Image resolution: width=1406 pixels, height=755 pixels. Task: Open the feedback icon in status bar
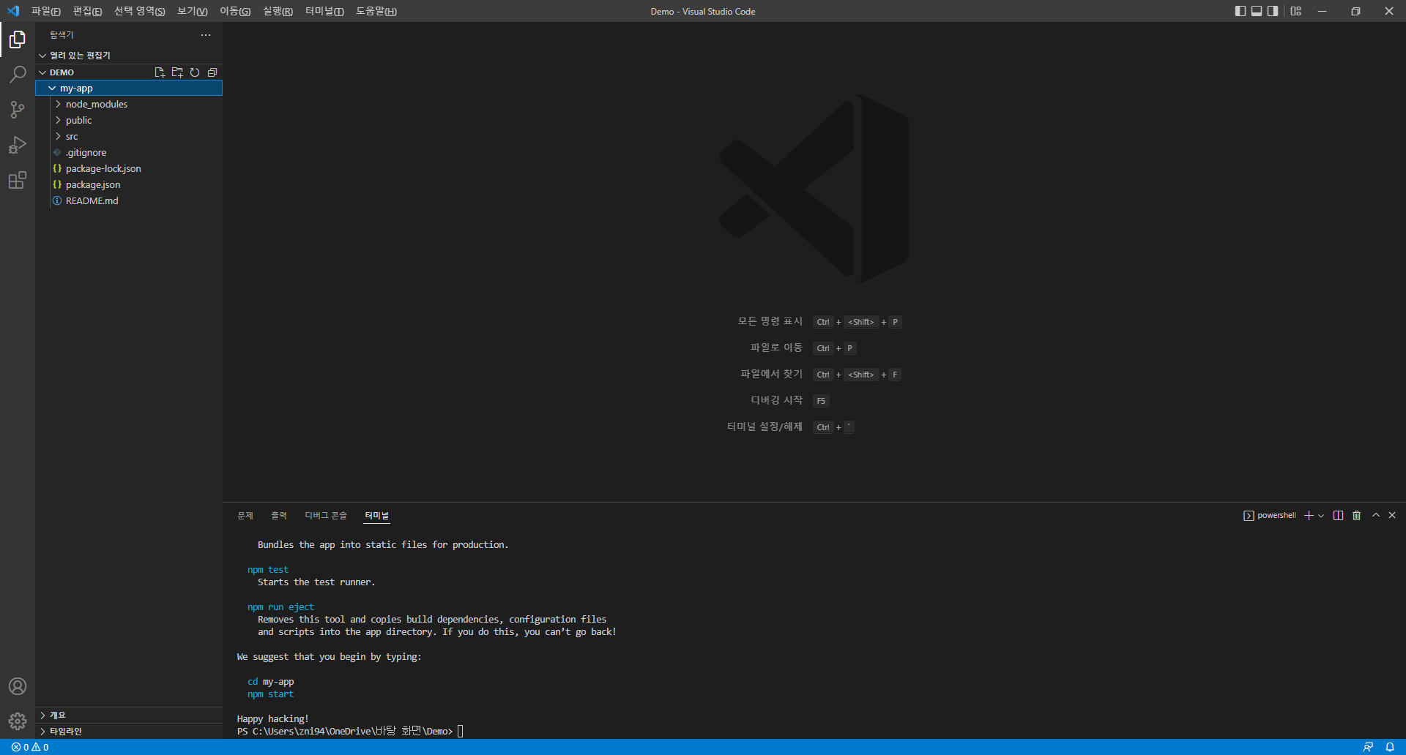click(1368, 747)
